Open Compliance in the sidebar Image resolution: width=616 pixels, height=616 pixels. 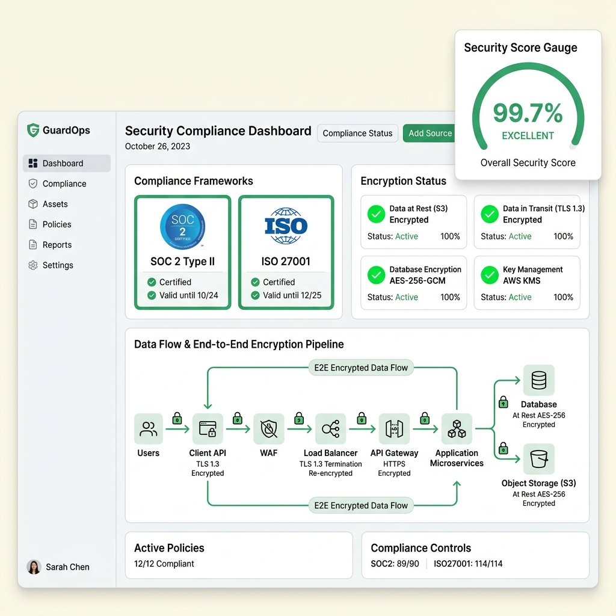[66, 183]
